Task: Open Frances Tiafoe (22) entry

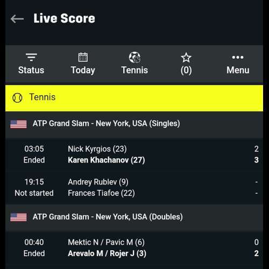Action: coord(101,193)
